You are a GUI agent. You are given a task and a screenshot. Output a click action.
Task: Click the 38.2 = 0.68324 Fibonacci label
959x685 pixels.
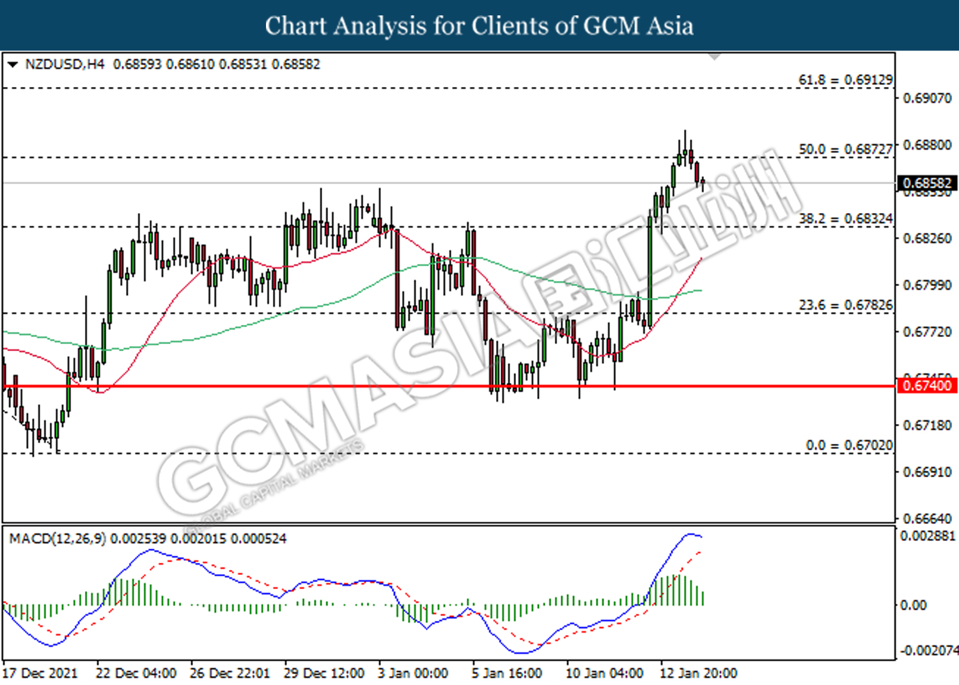[x=845, y=219]
